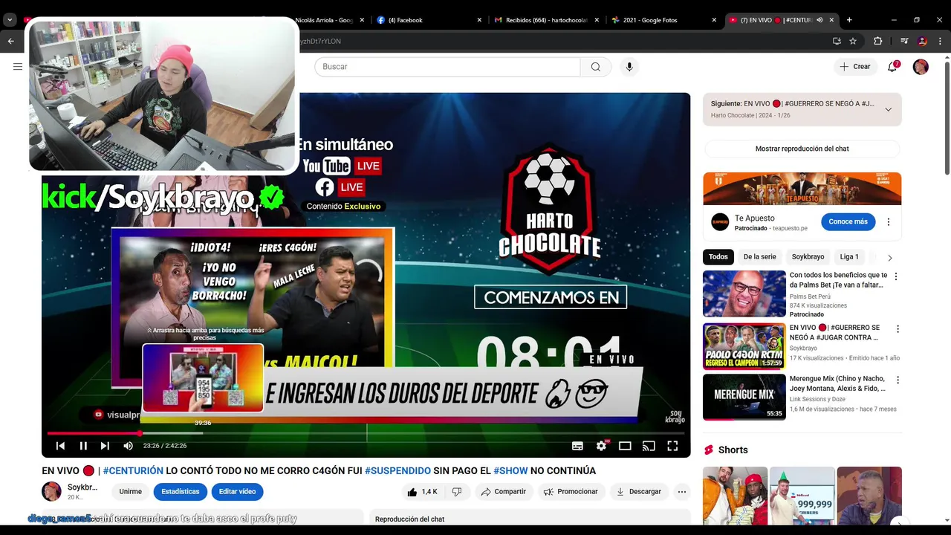951x535 pixels.
Task: Open the browser extensions puzzle icon
Action: tap(877, 42)
